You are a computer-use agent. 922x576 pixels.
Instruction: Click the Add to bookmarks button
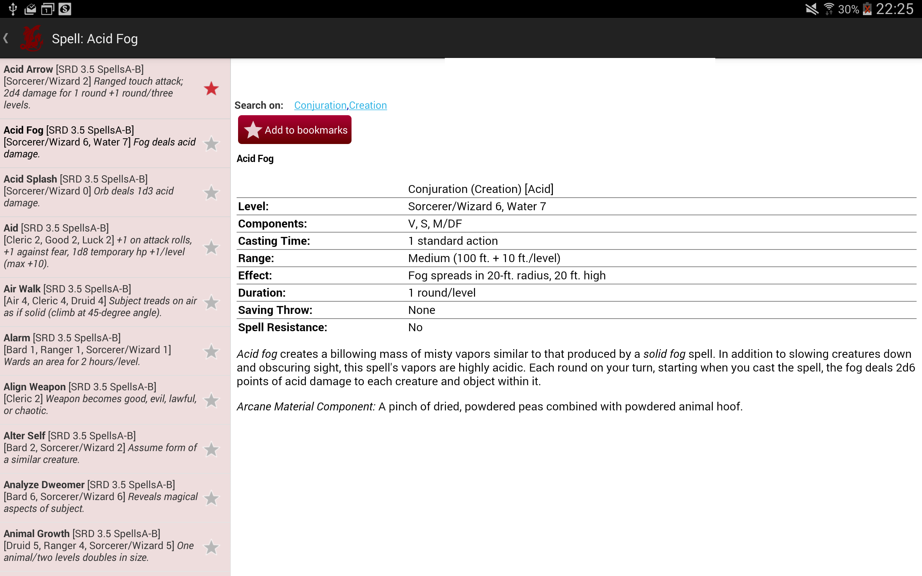[295, 130]
